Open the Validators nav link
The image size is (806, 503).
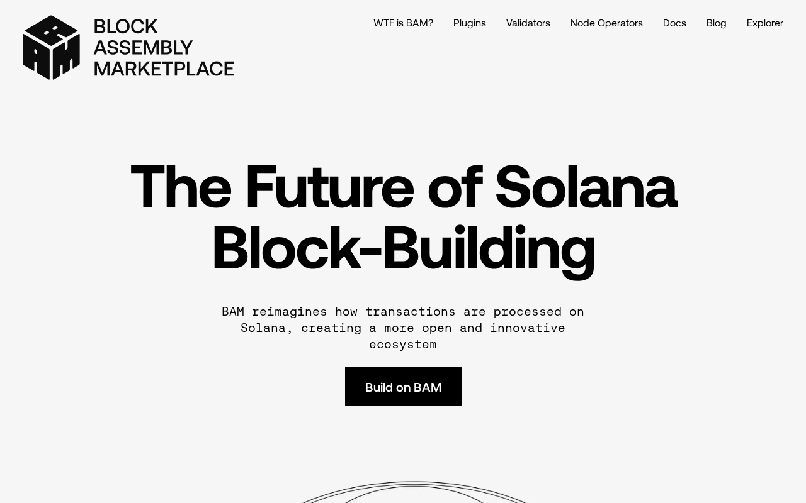pyautogui.click(x=528, y=23)
